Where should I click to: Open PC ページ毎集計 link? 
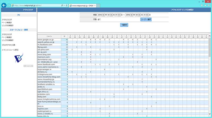click(7, 22)
